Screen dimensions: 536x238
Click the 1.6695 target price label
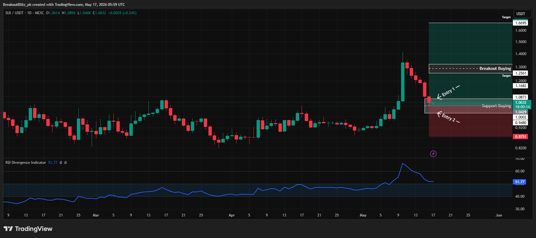[521, 23]
